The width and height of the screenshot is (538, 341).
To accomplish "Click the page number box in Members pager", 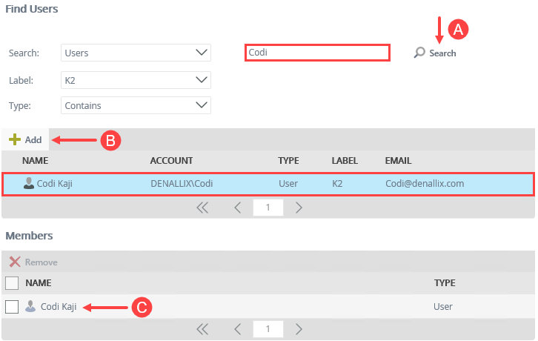I will [x=268, y=329].
